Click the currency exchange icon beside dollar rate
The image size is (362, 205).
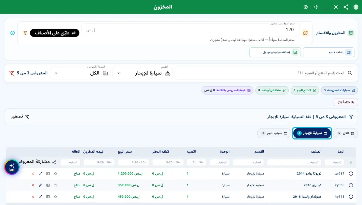[x=305, y=33]
